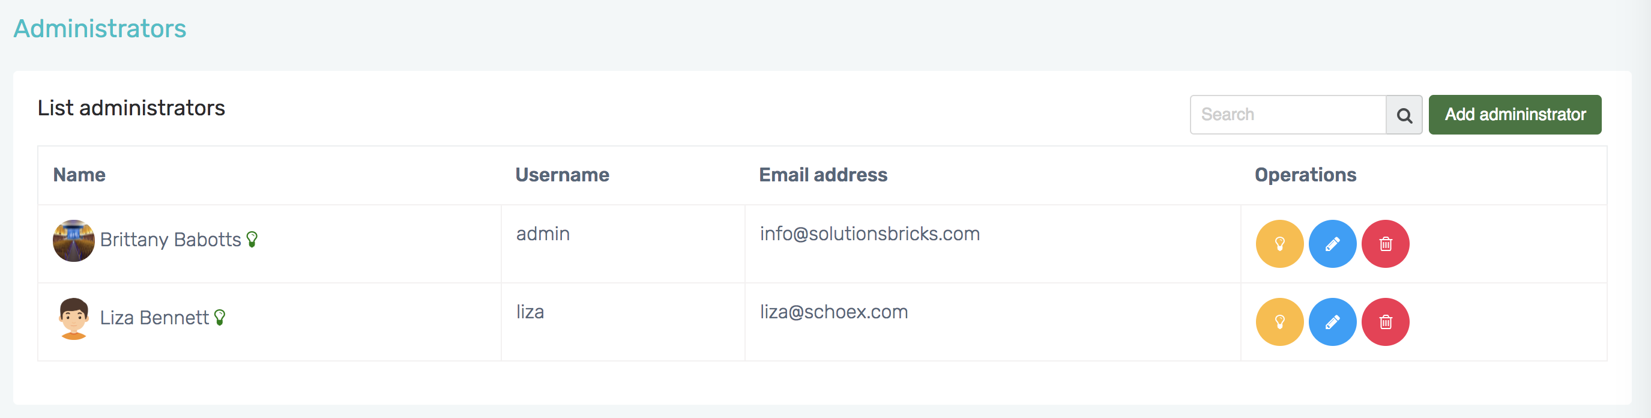Edit Liza Bennett with pencil icon
Screen dimensions: 1651x418
1332,322
